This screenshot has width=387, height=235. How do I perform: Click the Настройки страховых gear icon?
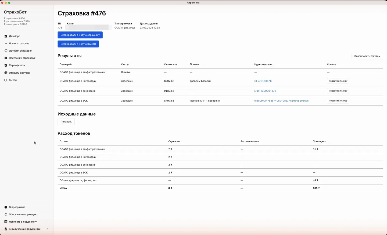point(6,58)
